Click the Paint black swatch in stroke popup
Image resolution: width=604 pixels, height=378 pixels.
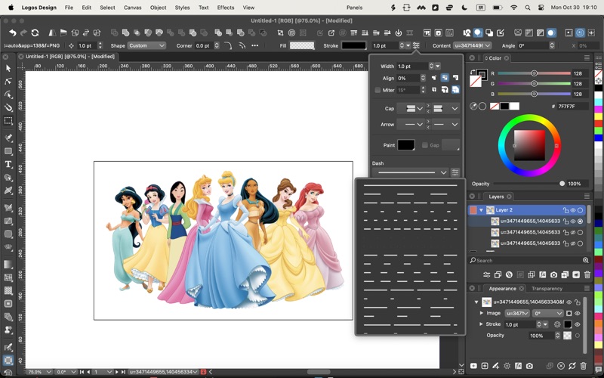click(x=406, y=145)
